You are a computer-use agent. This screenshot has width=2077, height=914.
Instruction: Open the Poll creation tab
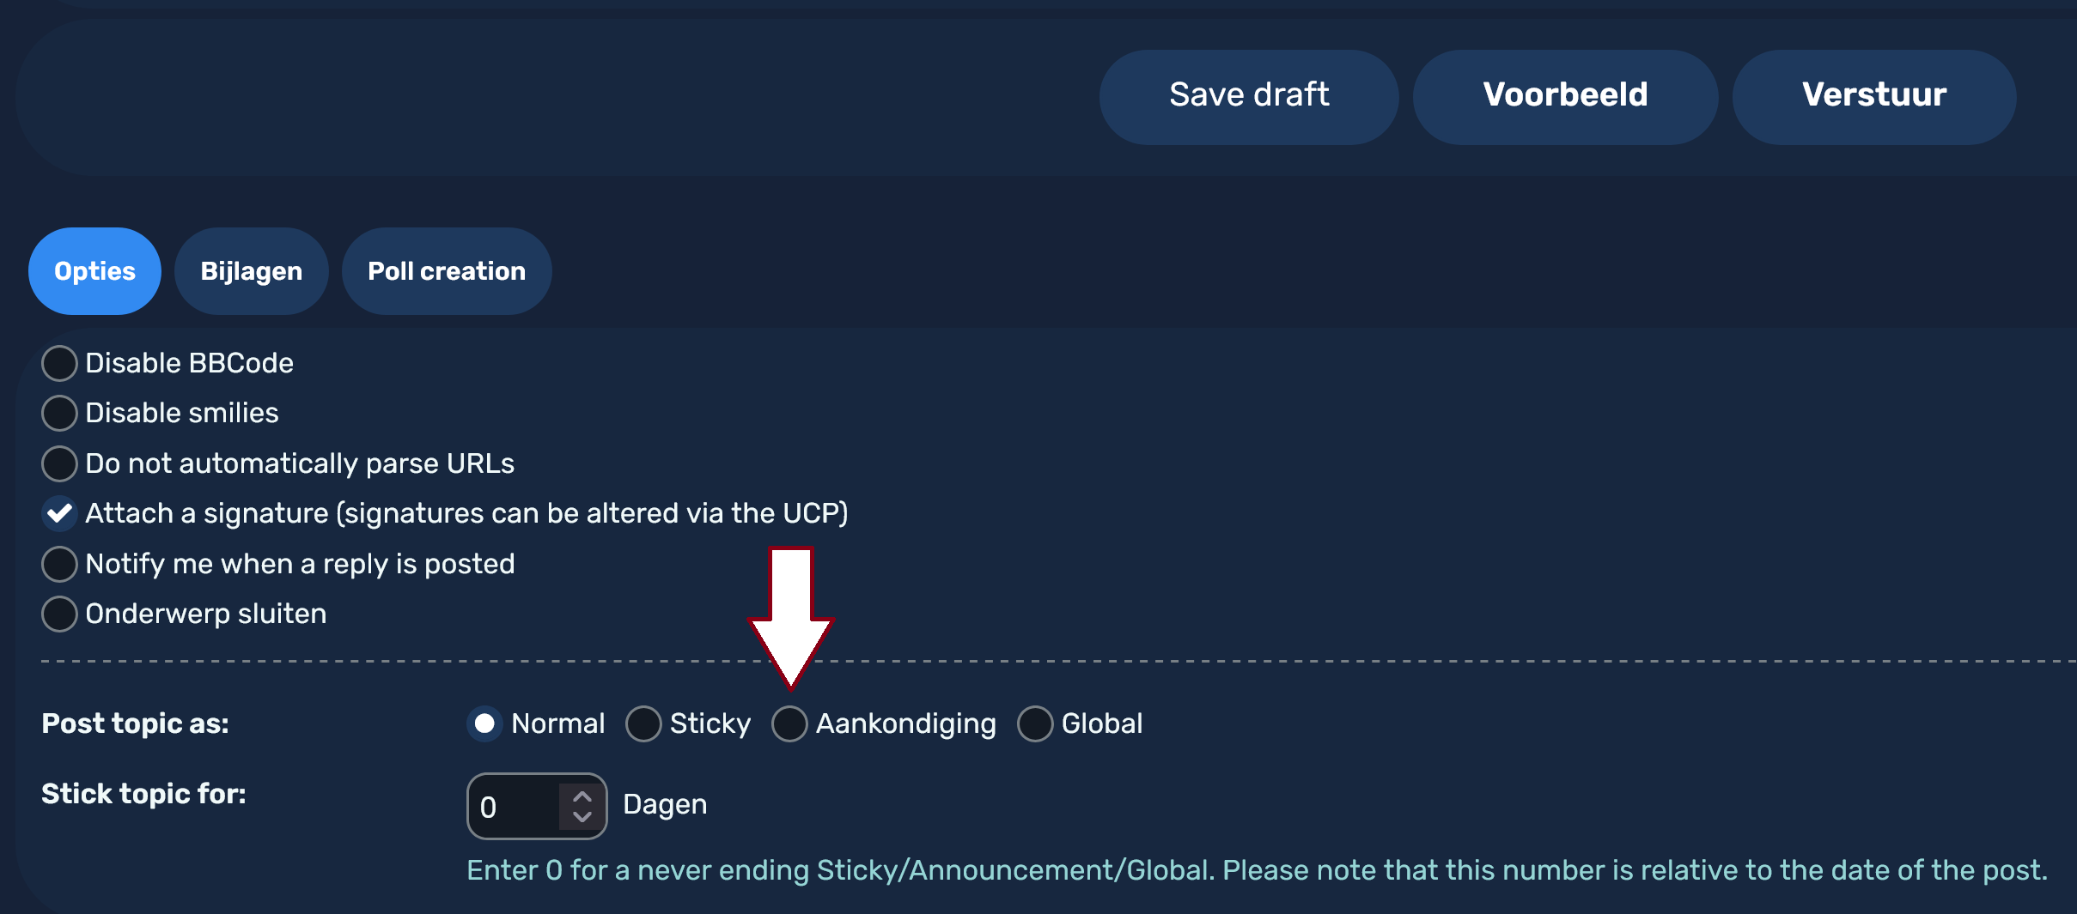446,270
